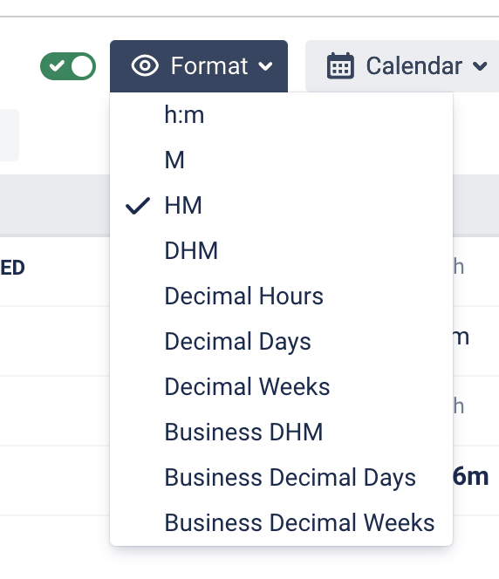Viewport: 499px width, 579px height.
Task: Select Business DHM format
Action: pos(281,432)
